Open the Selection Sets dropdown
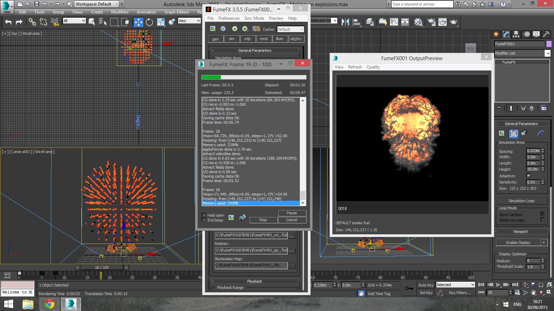Image resolution: width=554 pixels, height=311 pixels. click(x=324, y=21)
